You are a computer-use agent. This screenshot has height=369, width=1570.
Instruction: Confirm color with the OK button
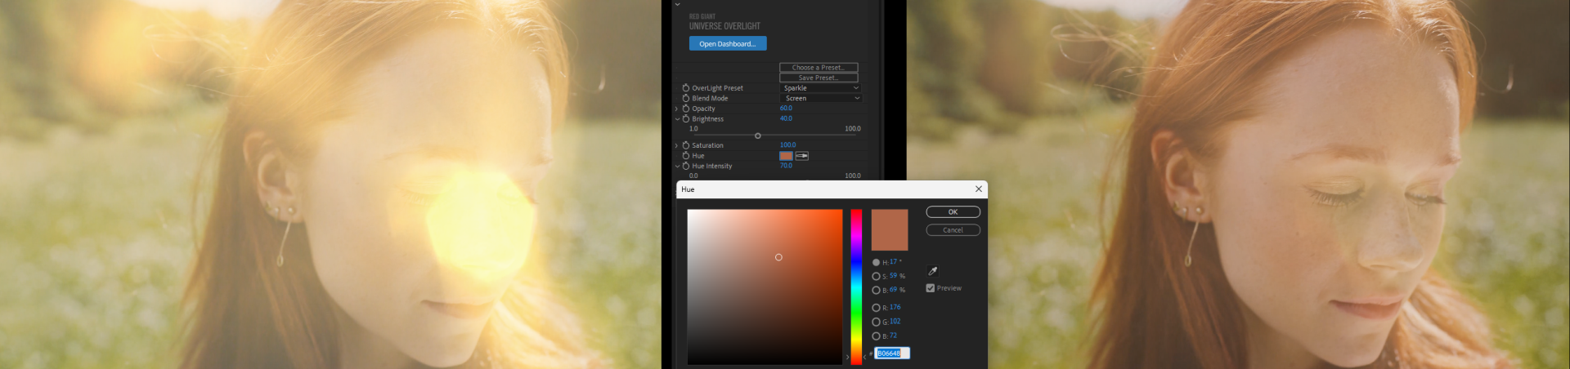coord(953,211)
